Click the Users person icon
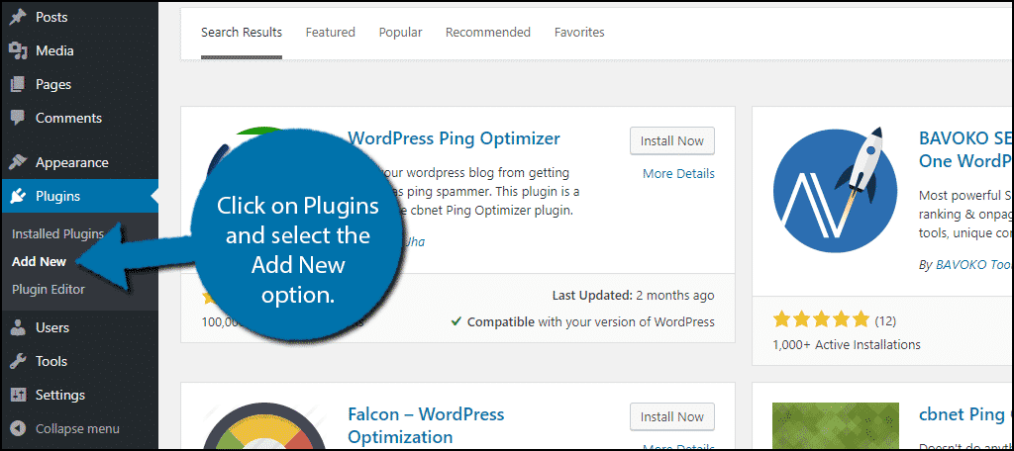 pos(19,327)
